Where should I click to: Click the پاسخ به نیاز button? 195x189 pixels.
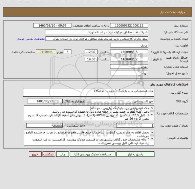[x=135, y=154]
